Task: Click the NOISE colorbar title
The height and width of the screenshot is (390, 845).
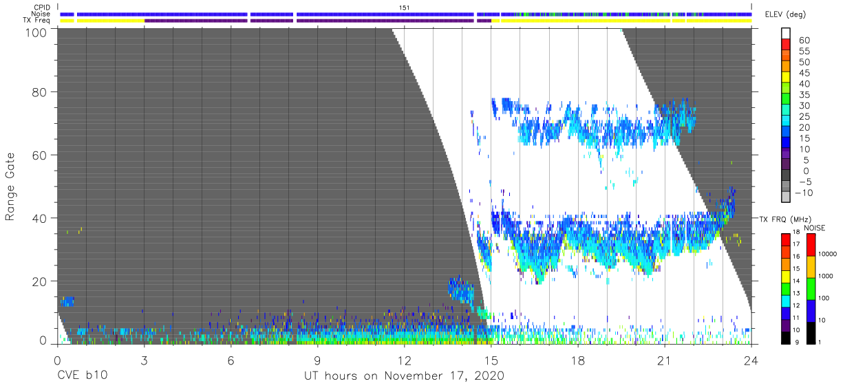Action: tap(814, 228)
